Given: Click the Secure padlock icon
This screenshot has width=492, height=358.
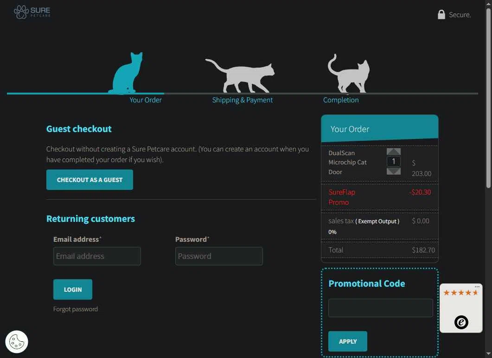Looking at the screenshot, I should [x=441, y=14].
